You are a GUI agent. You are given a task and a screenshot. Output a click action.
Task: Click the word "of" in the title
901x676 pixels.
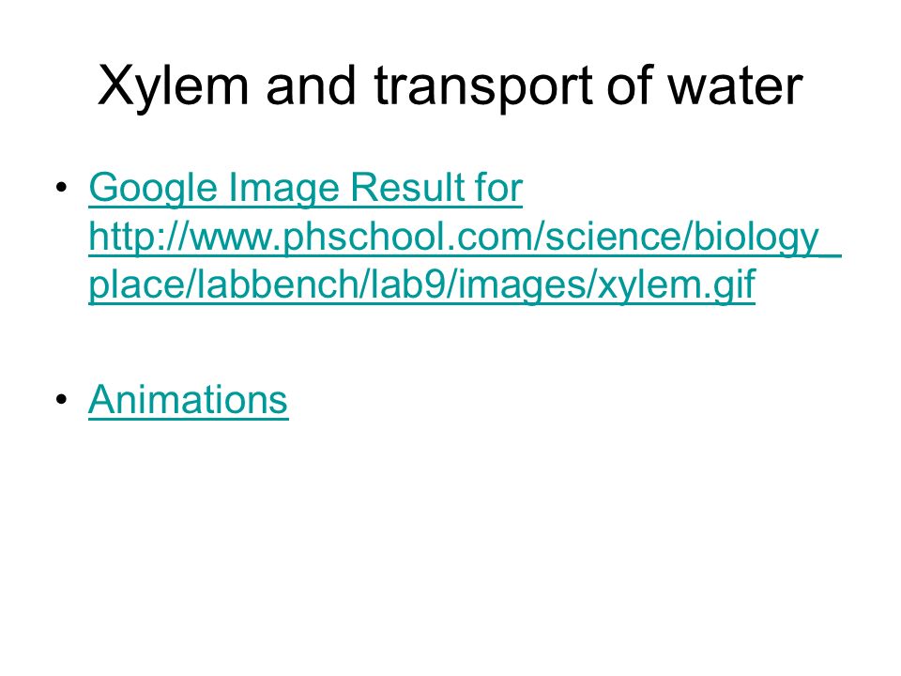click(x=631, y=84)
